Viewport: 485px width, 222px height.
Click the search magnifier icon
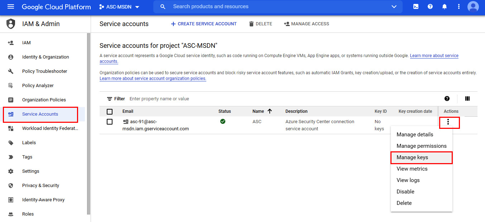pos(163,7)
